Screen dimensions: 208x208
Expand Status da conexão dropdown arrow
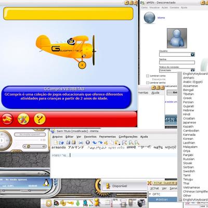193,70
